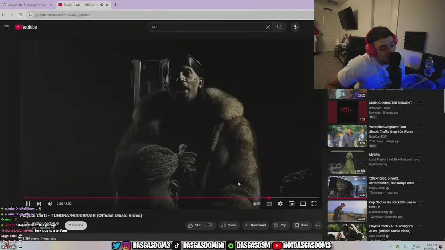
Task: Open Cop Shot in the Neck thumbnail
Action: pos(347,211)
